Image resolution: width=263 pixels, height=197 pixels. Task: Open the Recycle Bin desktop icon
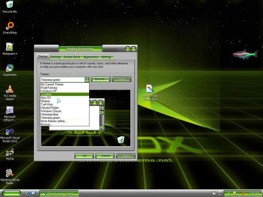pyautogui.click(x=10, y=7)
